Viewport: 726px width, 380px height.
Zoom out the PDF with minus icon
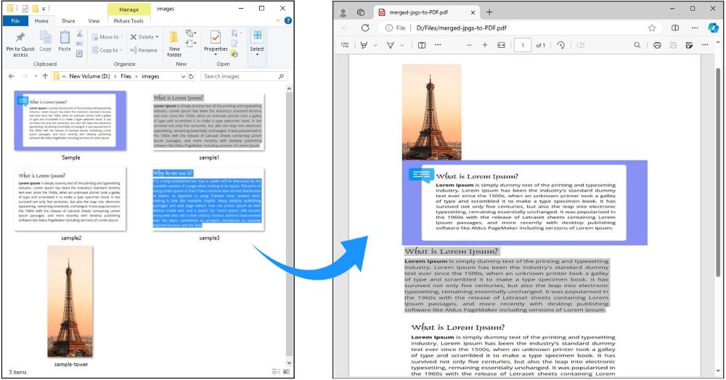pos(469,45)
